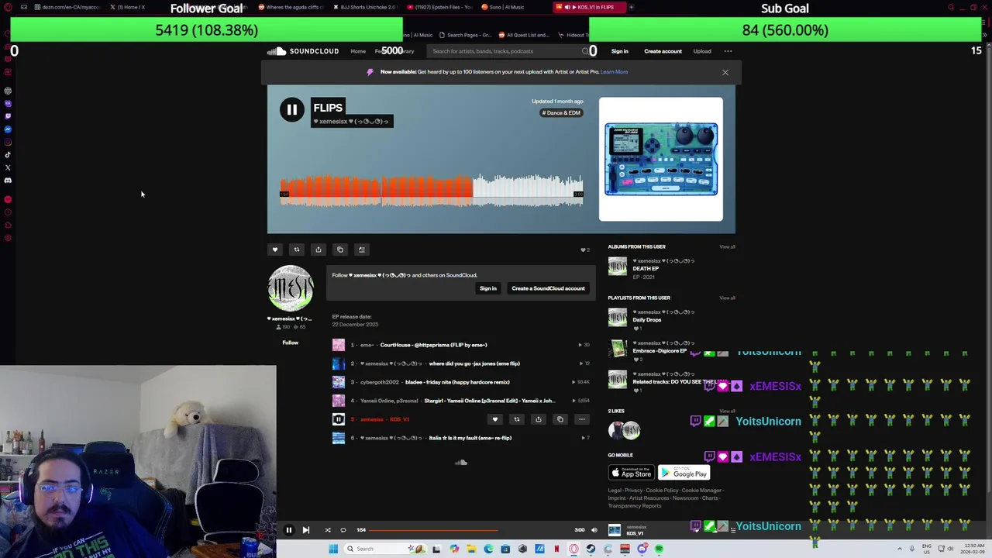Open Steam from the taskbar
The width and height of the screenshot is (992, 558).
pos(591,549)
